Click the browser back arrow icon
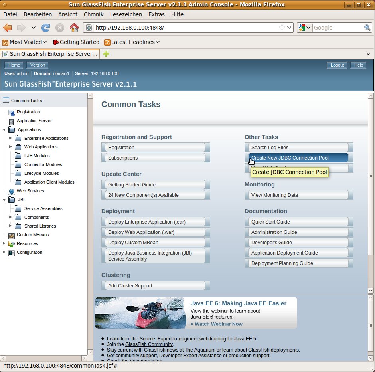Viewport: 375px width, 372px height. pos(8,28)
